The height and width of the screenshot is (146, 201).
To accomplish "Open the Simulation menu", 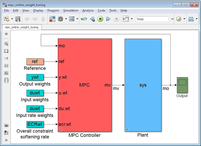I will coord(71,11).
